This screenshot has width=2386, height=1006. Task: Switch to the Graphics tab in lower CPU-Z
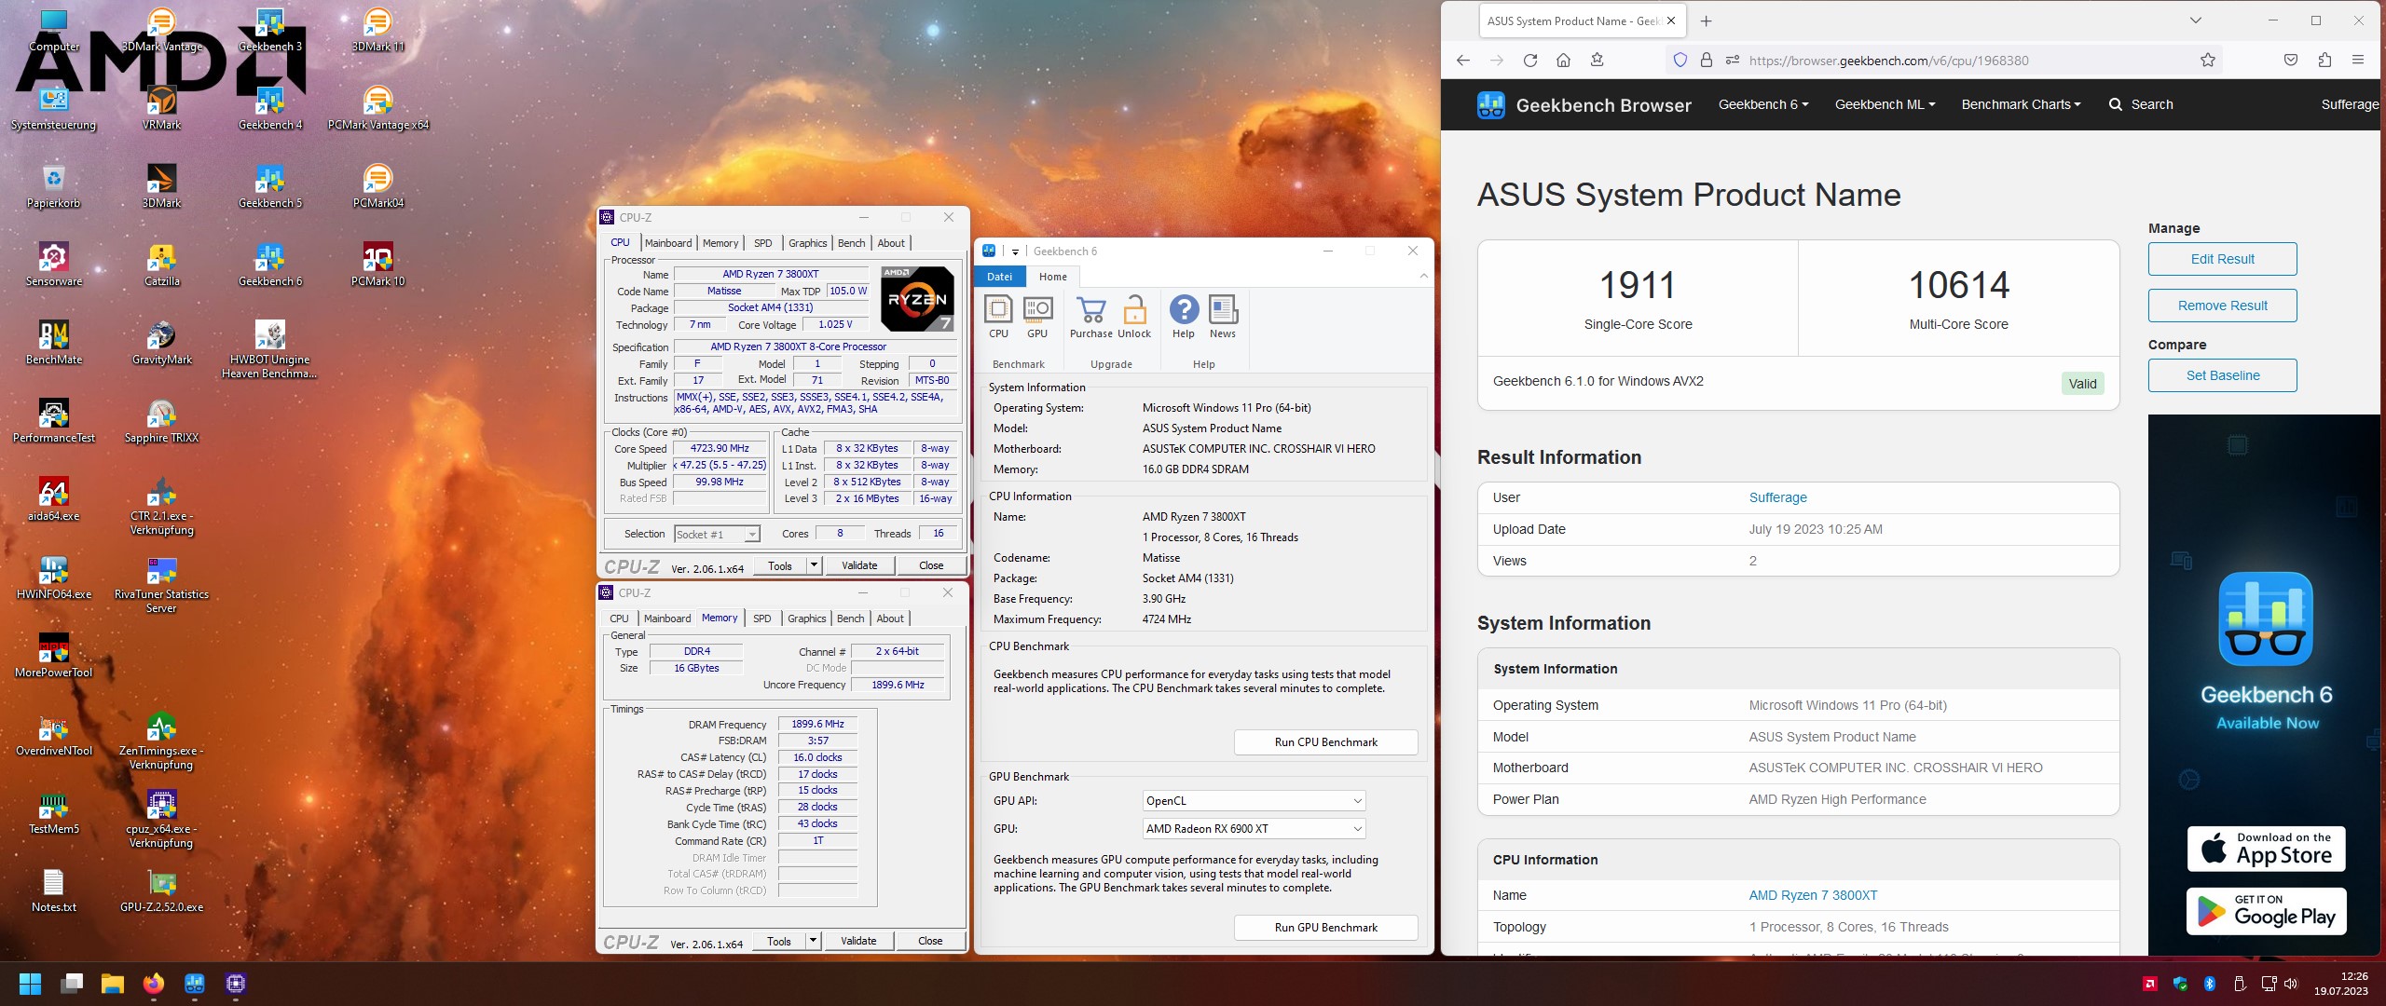click(806, 619)
